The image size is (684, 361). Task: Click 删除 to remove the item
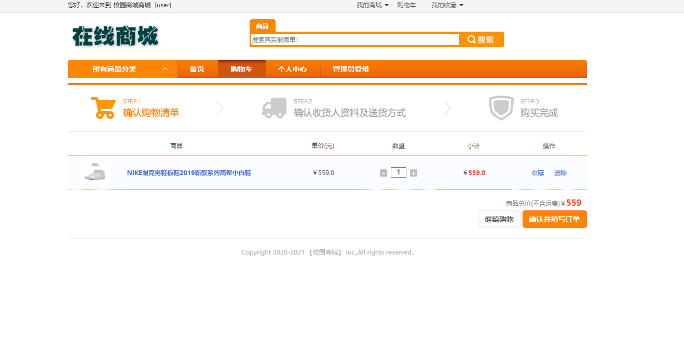pos(560,172)
